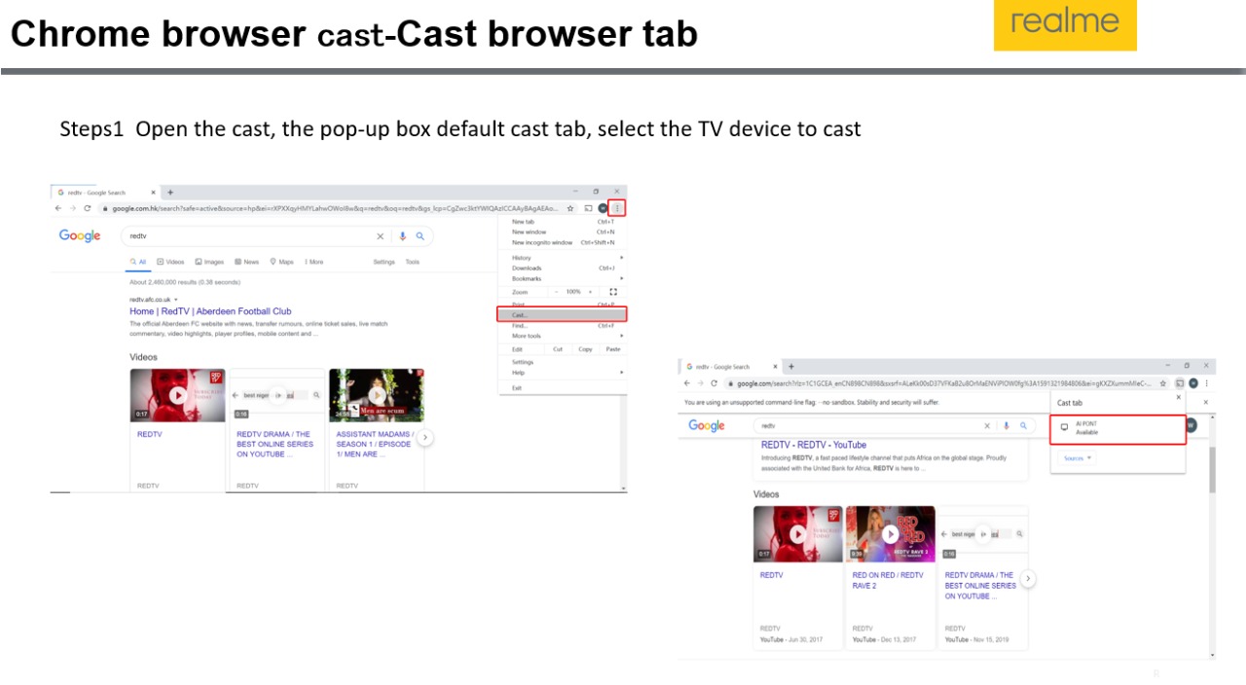This screenshot has height=685, width=1246.
Task: Switch to the Images search tab
Action: (209, 262)
